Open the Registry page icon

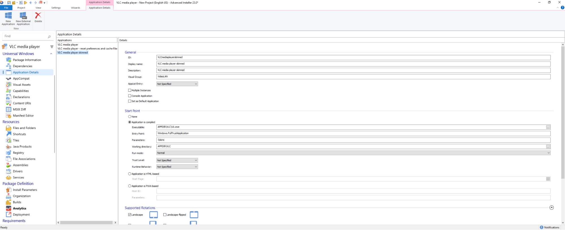(8, 153)
